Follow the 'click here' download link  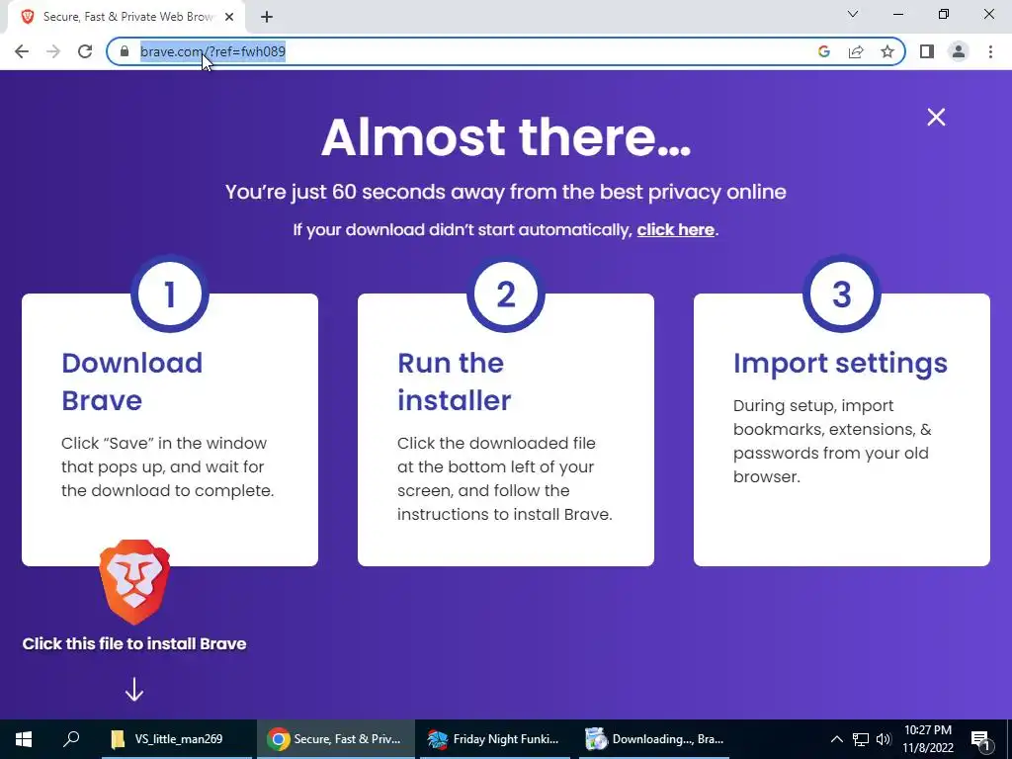675,229
